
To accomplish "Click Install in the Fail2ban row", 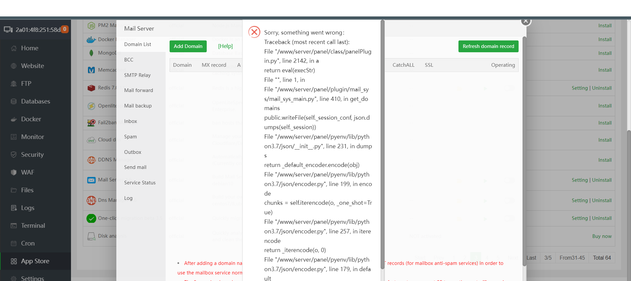I will click(605, 123).
